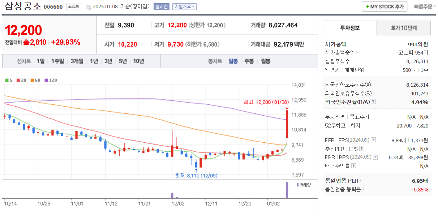Screen dimensions: 438x216
Task: Click the 실시간 button
Action: (161, 7)
